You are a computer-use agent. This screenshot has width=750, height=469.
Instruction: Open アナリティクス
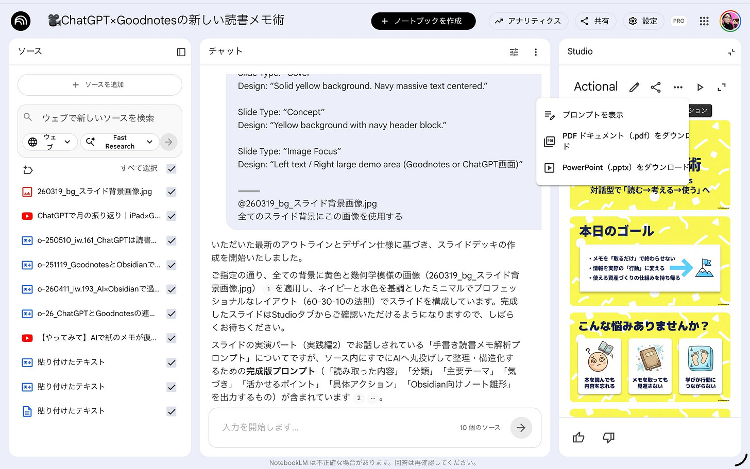[529, 21]
